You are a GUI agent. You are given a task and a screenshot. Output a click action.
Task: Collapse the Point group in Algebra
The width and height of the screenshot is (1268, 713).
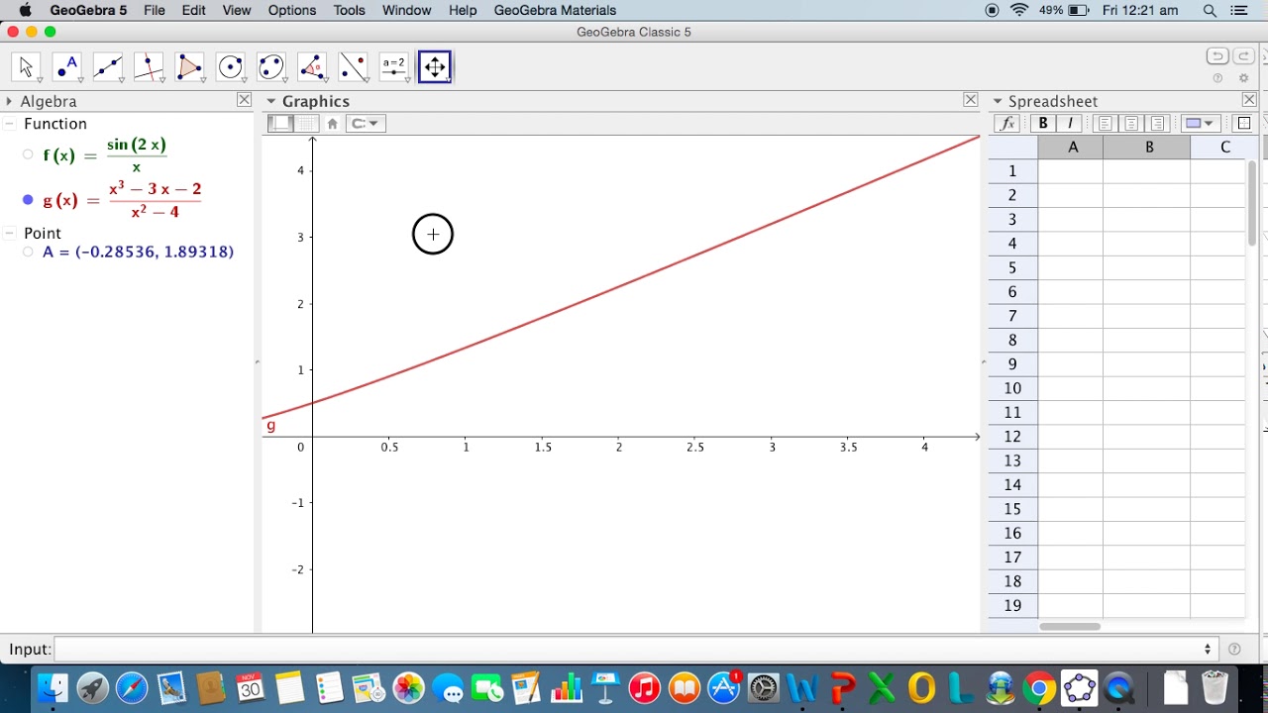[x=9, y=234]
